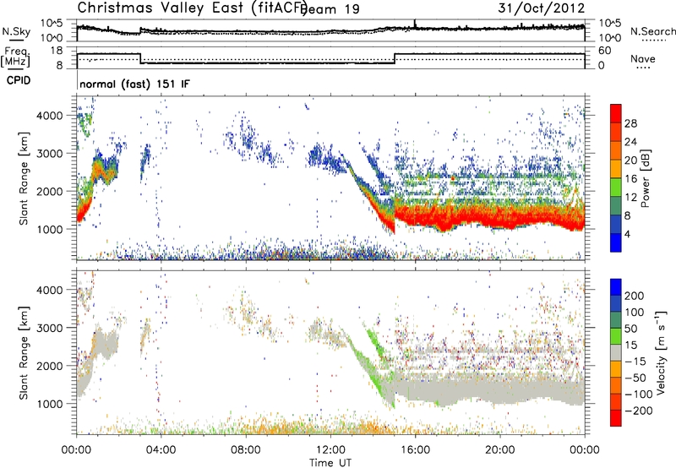Click the '16:00' time axis tick
The width and height of the screenshot is (676, 468).
pos(415,450)
